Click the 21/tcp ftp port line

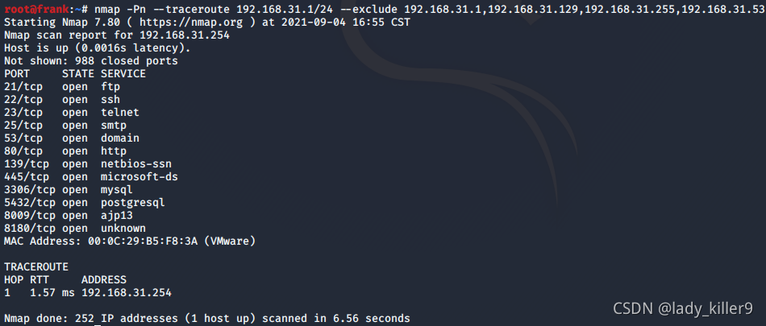62,86
